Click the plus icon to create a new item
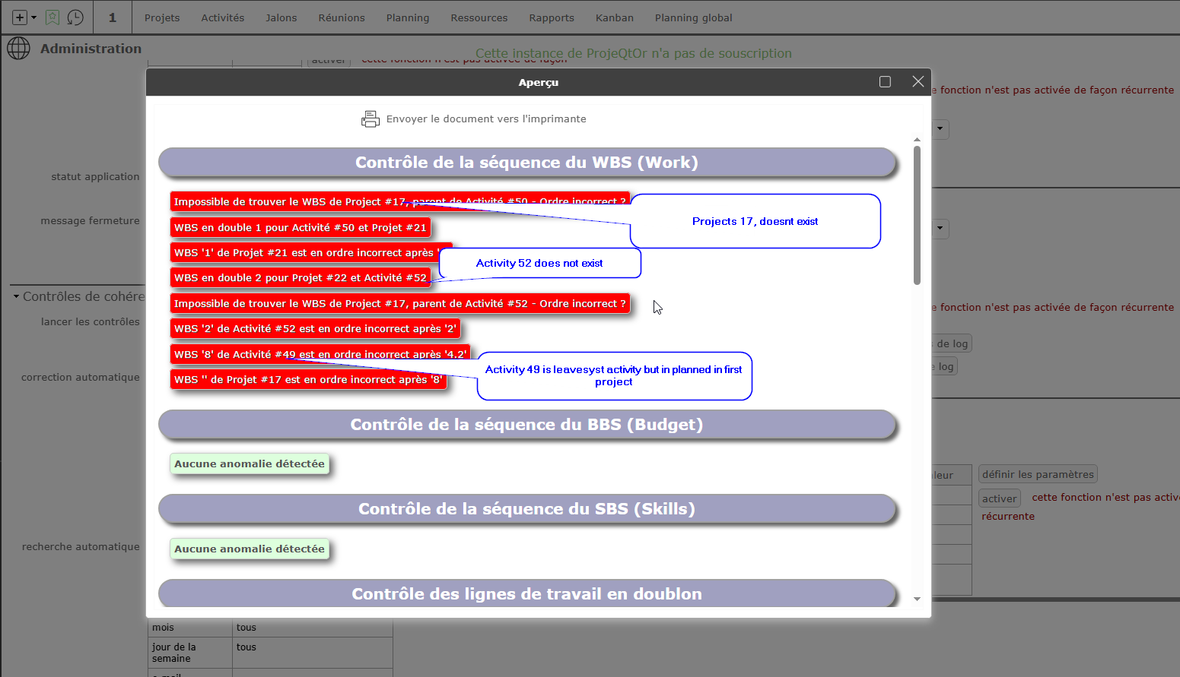Screen dimensions: 1180x677 click(x=18, y=17)
